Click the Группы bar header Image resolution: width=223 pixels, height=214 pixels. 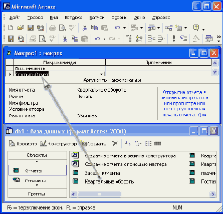point(38,193)
